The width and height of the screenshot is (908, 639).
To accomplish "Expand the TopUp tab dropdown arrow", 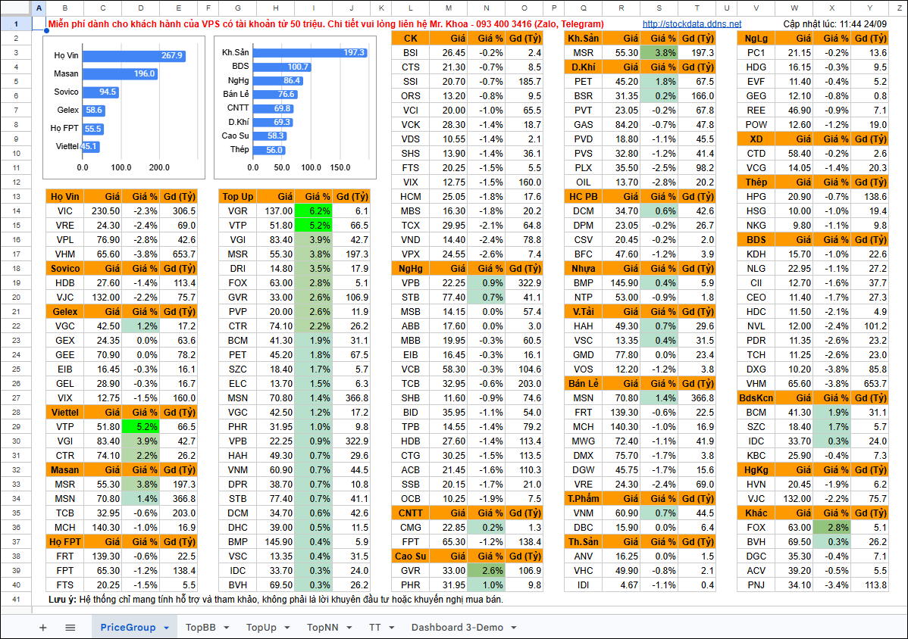I will click(x=286, y=628).
